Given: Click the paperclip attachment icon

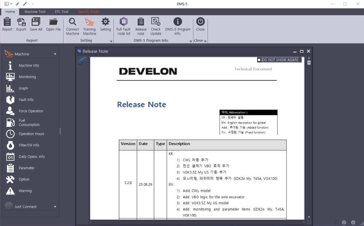Looking at the screenshot, I should 82,61.
